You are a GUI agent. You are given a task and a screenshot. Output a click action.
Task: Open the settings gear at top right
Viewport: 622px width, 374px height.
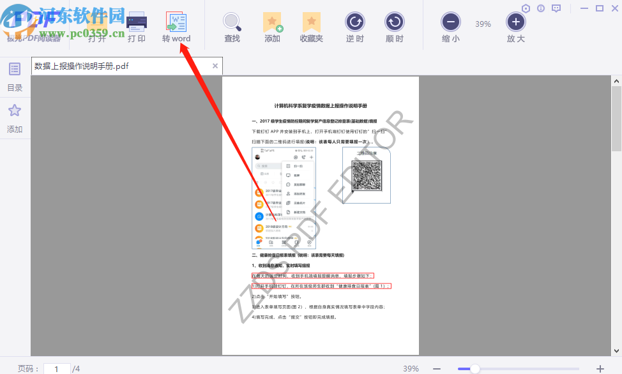526,8
